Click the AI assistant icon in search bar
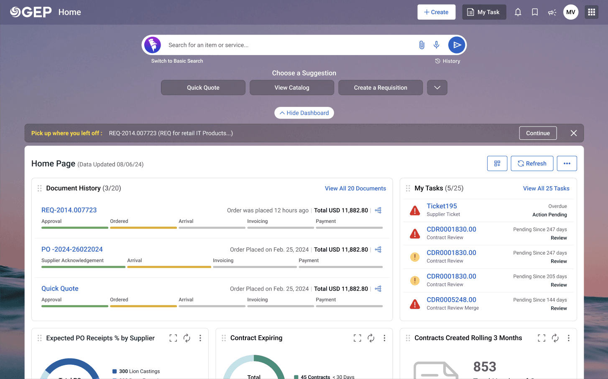Viewport: 608px width, 379px height. pyautogui.click(x=153, y=45)
